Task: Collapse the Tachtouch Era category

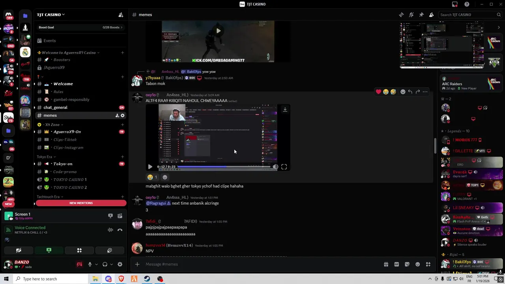Action: (x=50, y=197)
